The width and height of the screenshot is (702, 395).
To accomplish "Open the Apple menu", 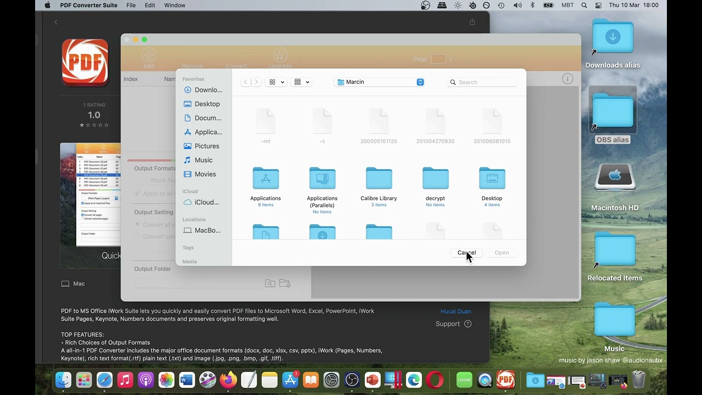I will pos(47,5).
